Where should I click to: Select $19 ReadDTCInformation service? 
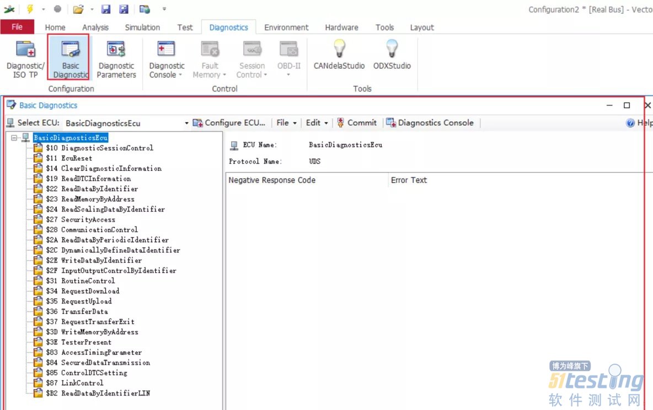(x=88, y=179)
